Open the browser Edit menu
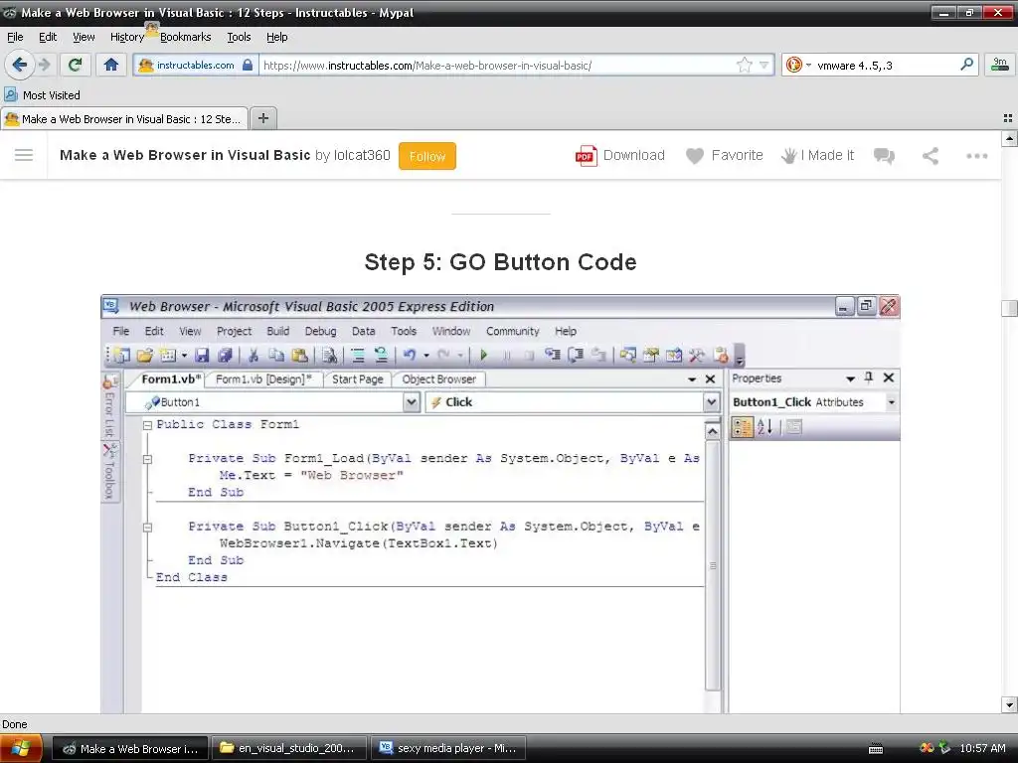This screenshot has width=1018, height=763. point(48,37)
